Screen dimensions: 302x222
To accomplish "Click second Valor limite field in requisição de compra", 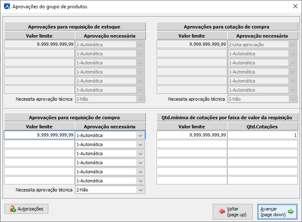I will pos(40,144).
